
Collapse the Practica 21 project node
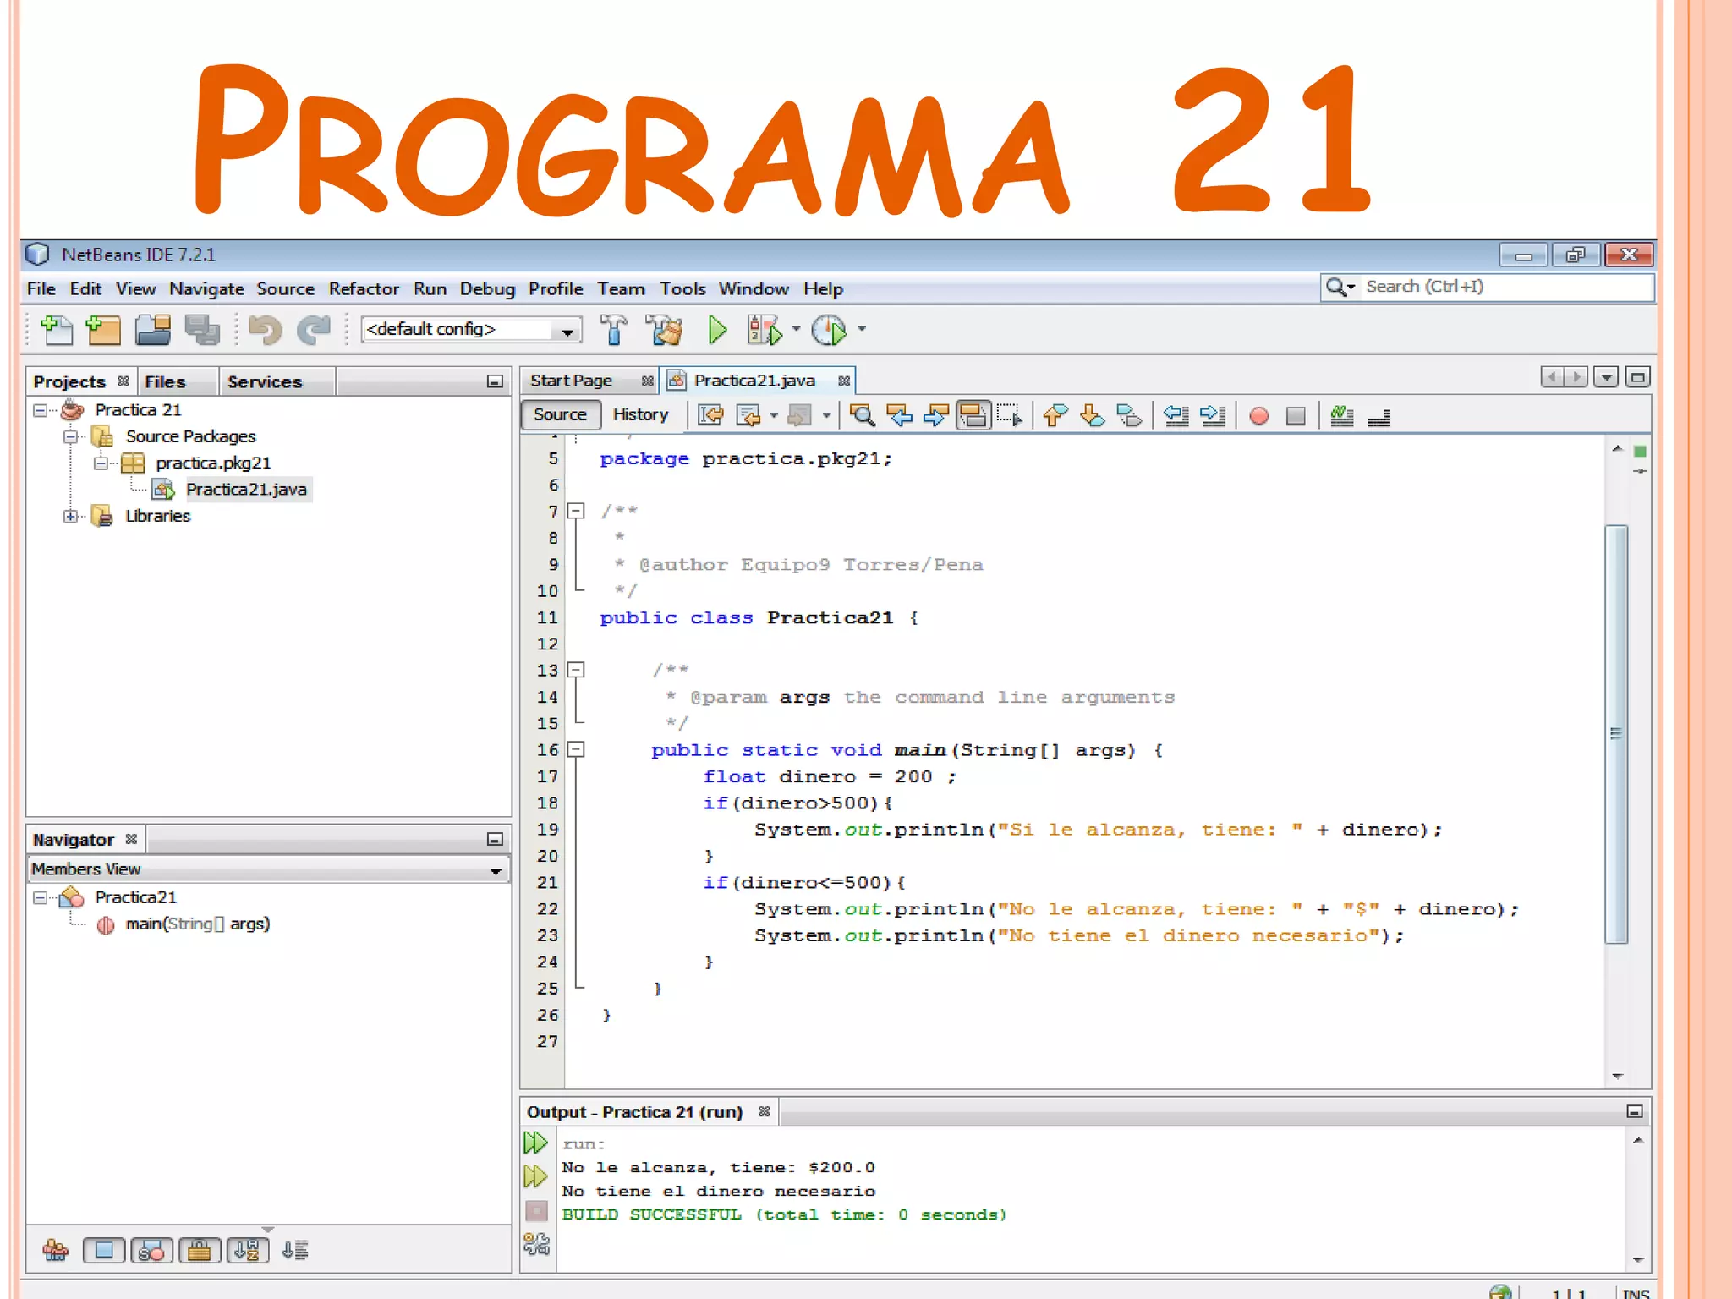(x=40, y=410)
